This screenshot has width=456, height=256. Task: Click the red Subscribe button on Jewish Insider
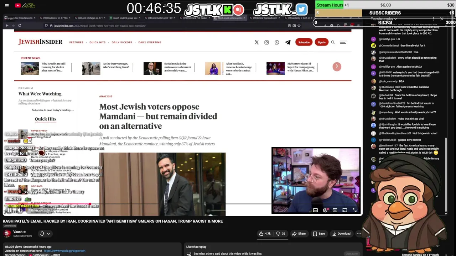[x=304, y=42]
